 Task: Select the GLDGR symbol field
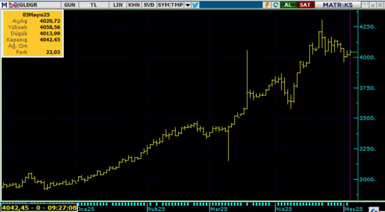click(x=39, y=5)
